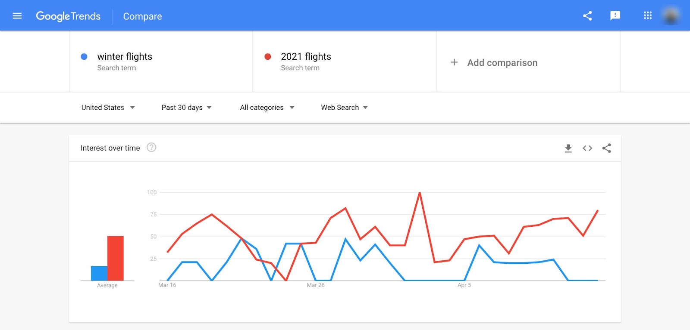Show help for Interest over time

pos(151,148)
